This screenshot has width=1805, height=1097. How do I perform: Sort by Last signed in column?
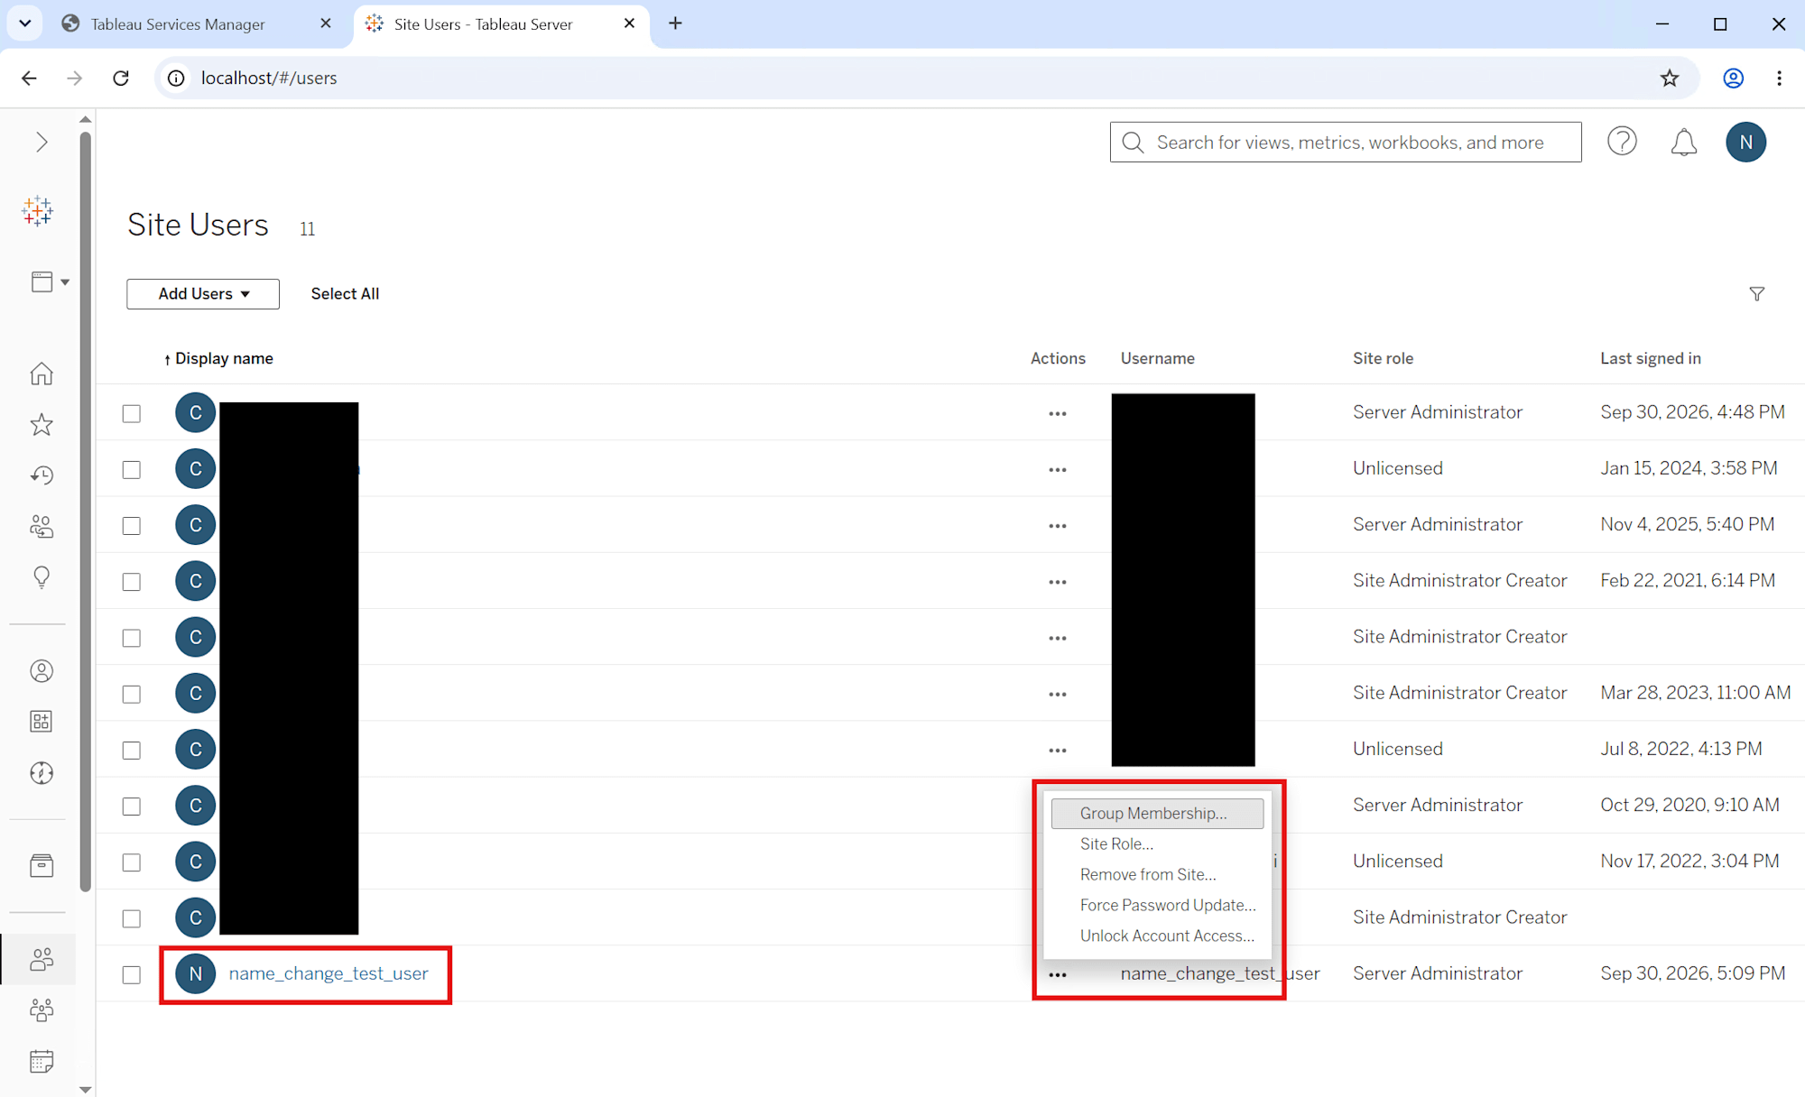(x=1650, y=359)
